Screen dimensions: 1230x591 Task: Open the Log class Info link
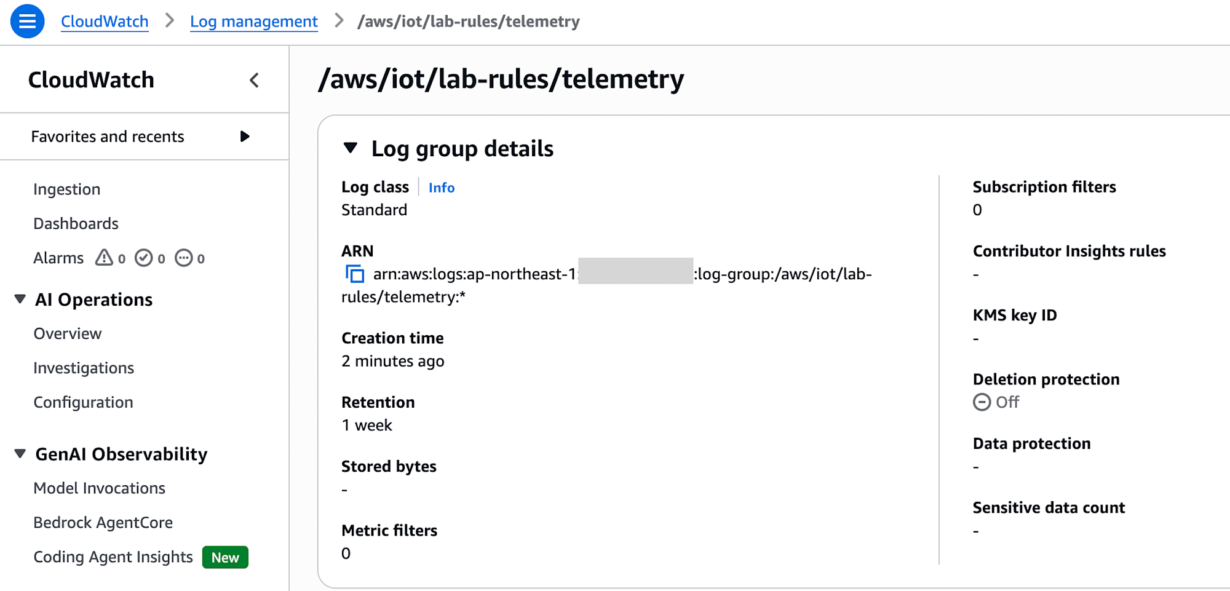[442, 188]
